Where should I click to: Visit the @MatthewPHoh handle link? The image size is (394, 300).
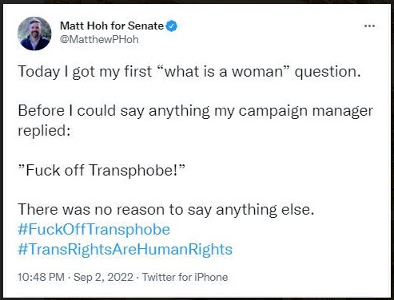pos(99,39)
